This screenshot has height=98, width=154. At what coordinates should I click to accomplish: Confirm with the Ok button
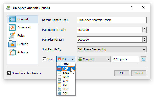[x=122, y=73]
